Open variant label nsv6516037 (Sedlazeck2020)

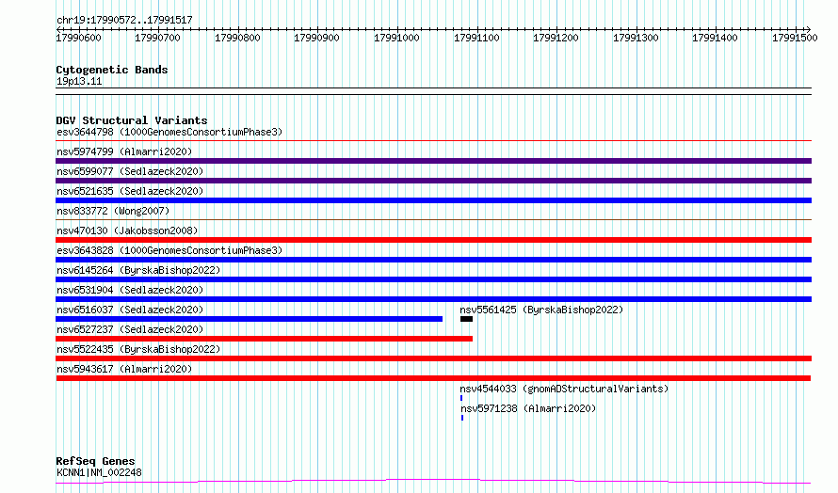click(x=130, y=310)
